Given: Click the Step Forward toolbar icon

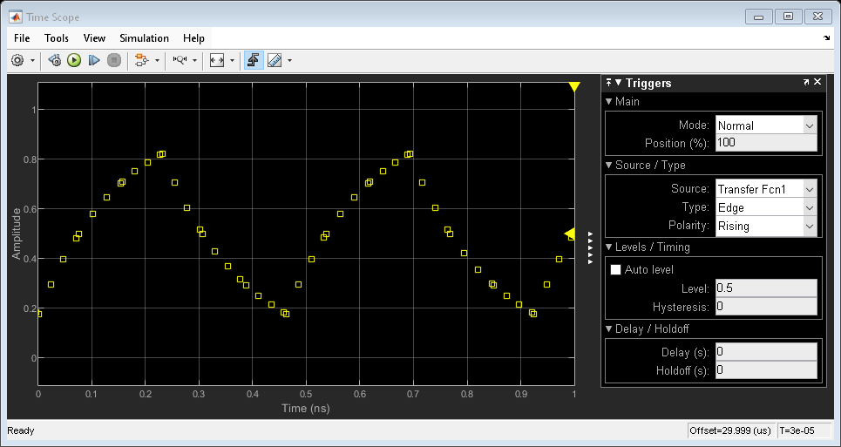Looking at the screenshot, I should click(x=94, y=60).
